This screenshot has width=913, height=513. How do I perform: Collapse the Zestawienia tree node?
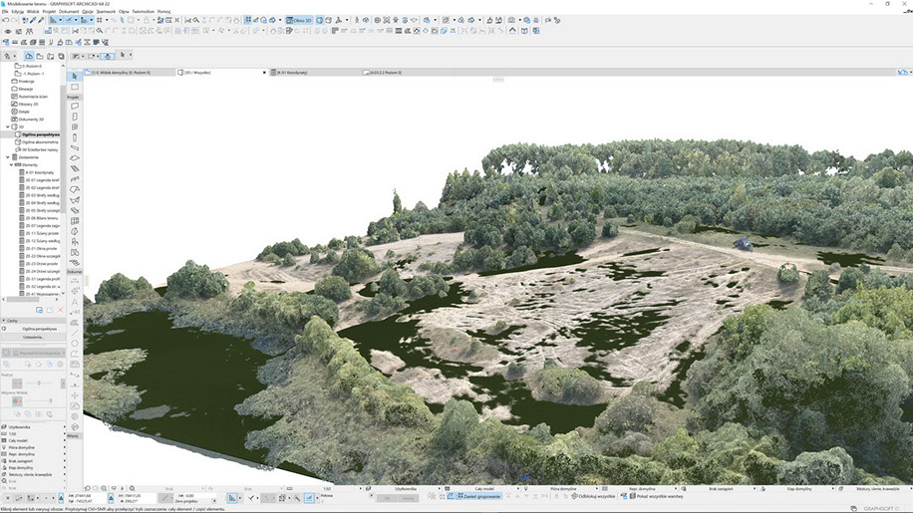click(x=9, y=156)
